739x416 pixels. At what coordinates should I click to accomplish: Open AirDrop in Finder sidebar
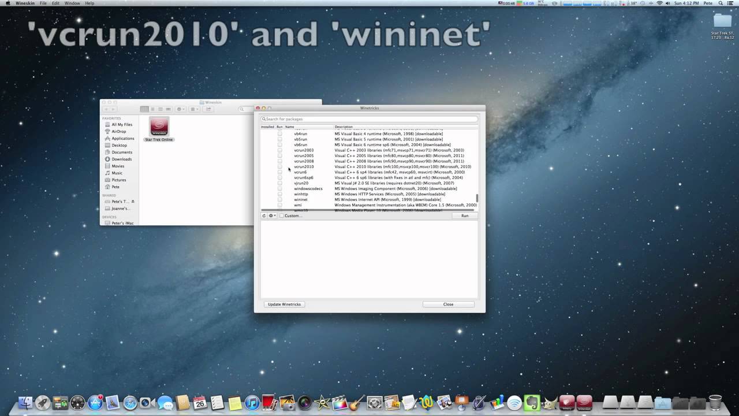pyautogui.click(x=118, y=131)
